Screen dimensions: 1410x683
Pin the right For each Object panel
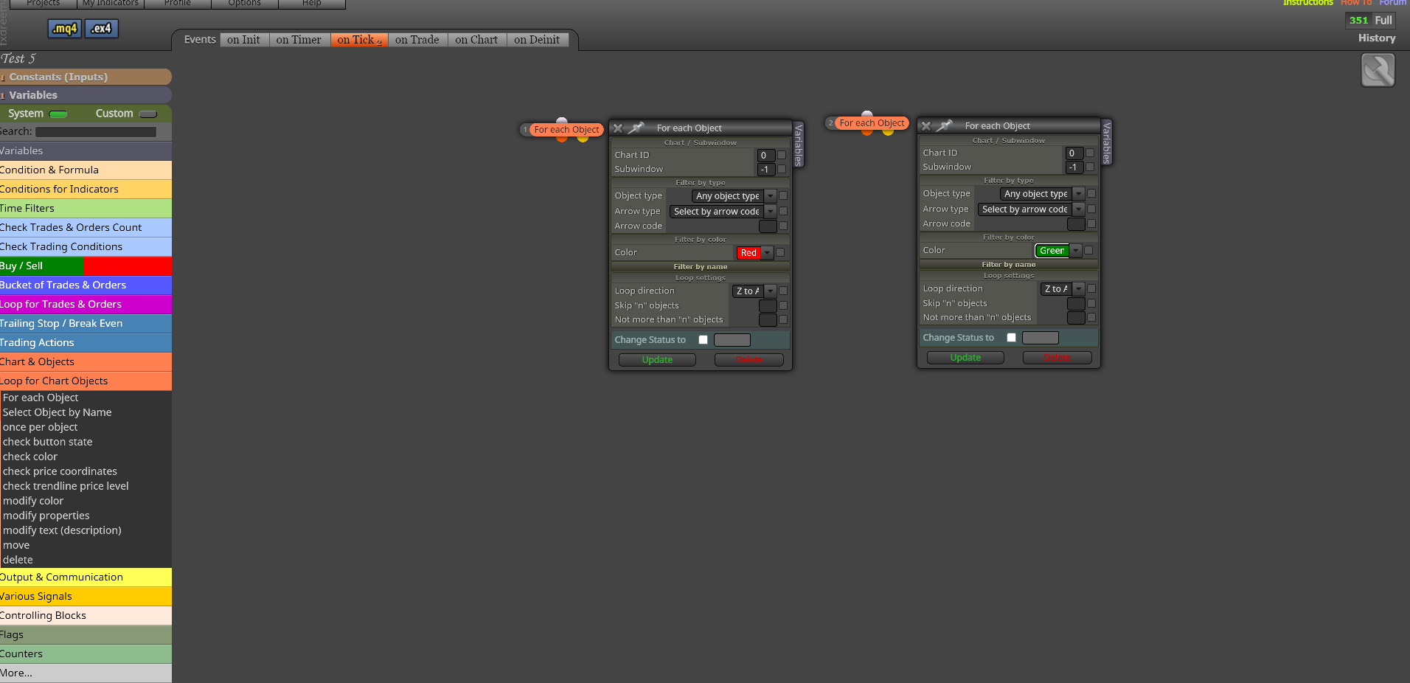(x=944, y=126)
